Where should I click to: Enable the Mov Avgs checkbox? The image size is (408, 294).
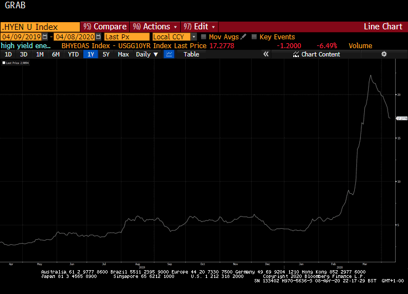(x=203, y=37)
